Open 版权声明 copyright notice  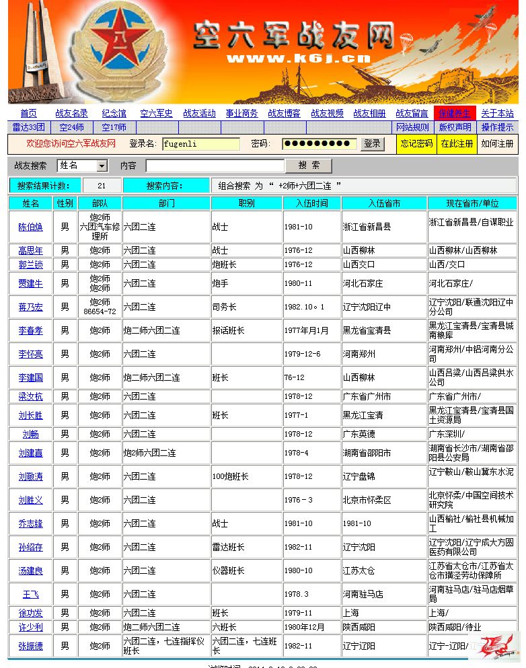[455, 127]
